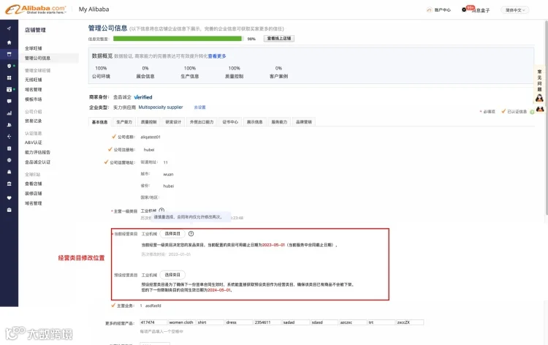The width and height of the screenshot is (548, 345).
Task: Click the home icon in the dark sidebar
Action: (9, 42)
